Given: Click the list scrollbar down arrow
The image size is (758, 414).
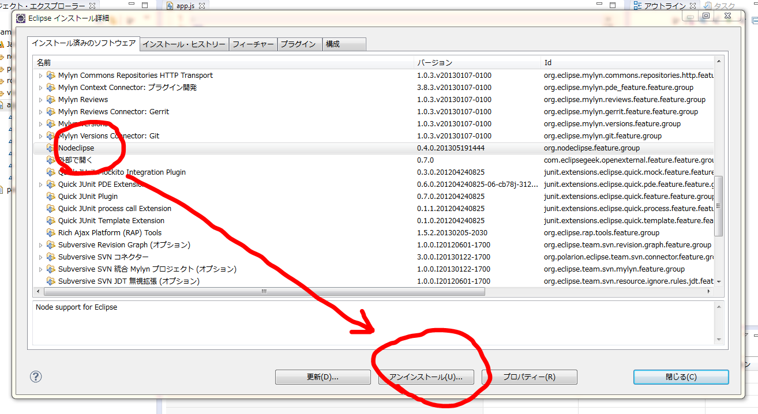Looking at the screenshot, I should 719,283.
